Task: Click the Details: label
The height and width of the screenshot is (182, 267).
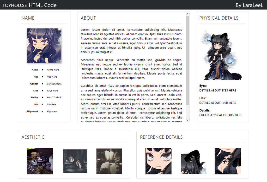Action: 205,110
